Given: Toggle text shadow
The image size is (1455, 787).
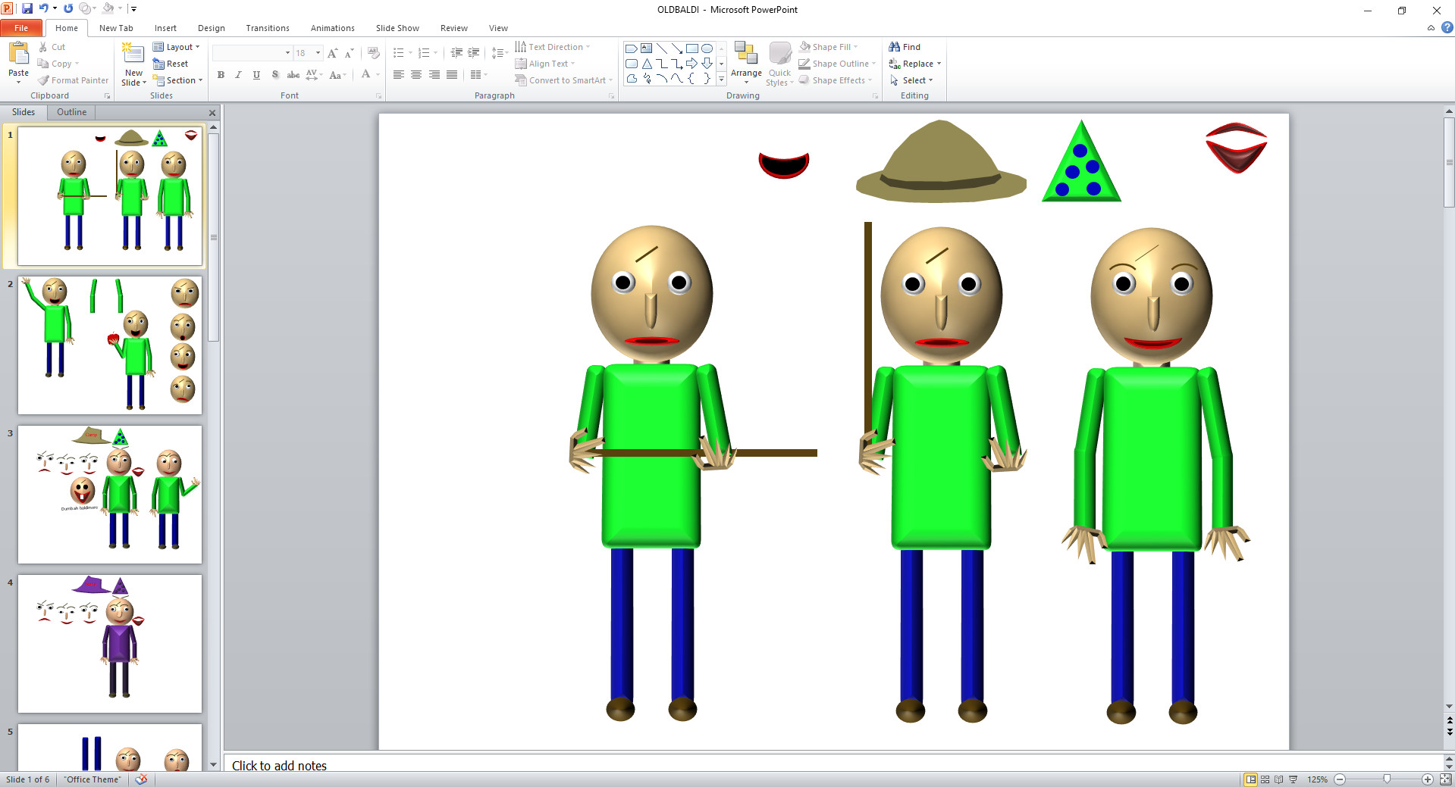Looking at the screenshot, I should point(274,75).
